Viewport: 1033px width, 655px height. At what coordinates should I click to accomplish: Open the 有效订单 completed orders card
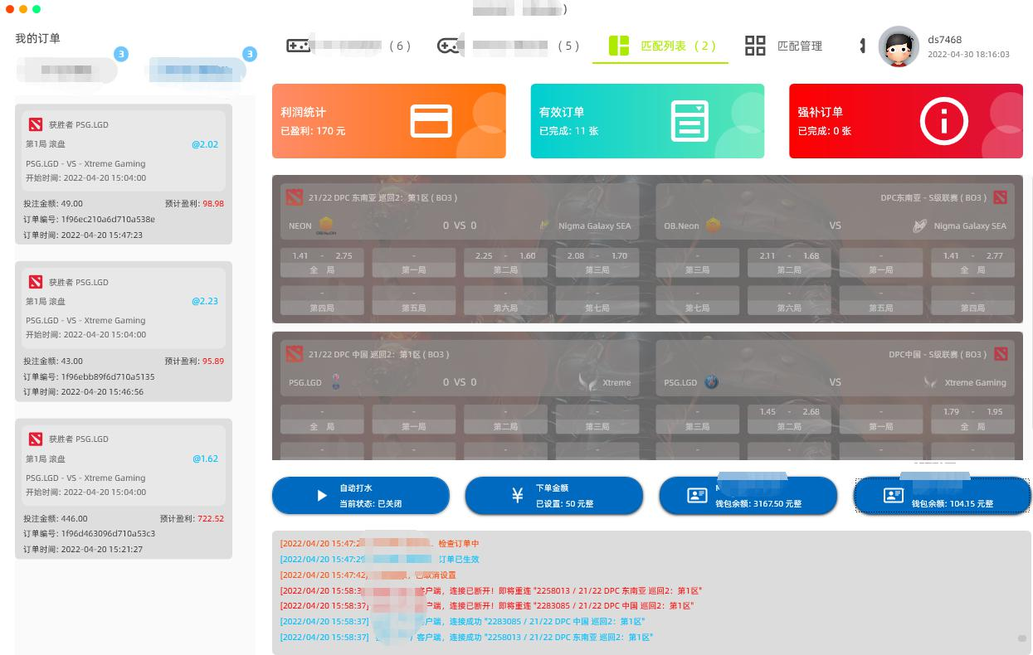647,121
